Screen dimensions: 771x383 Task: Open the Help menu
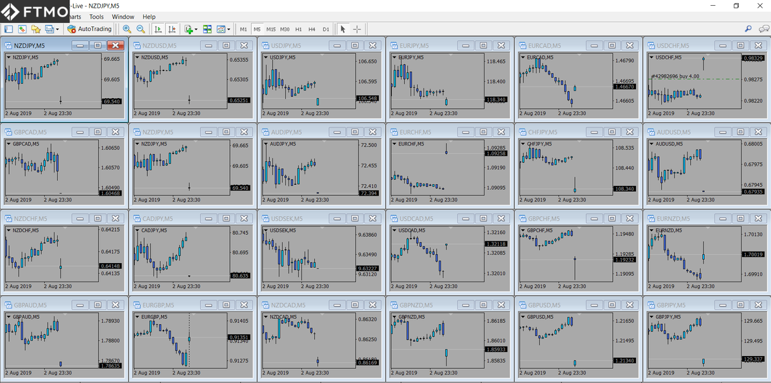(x=149, y=17)
